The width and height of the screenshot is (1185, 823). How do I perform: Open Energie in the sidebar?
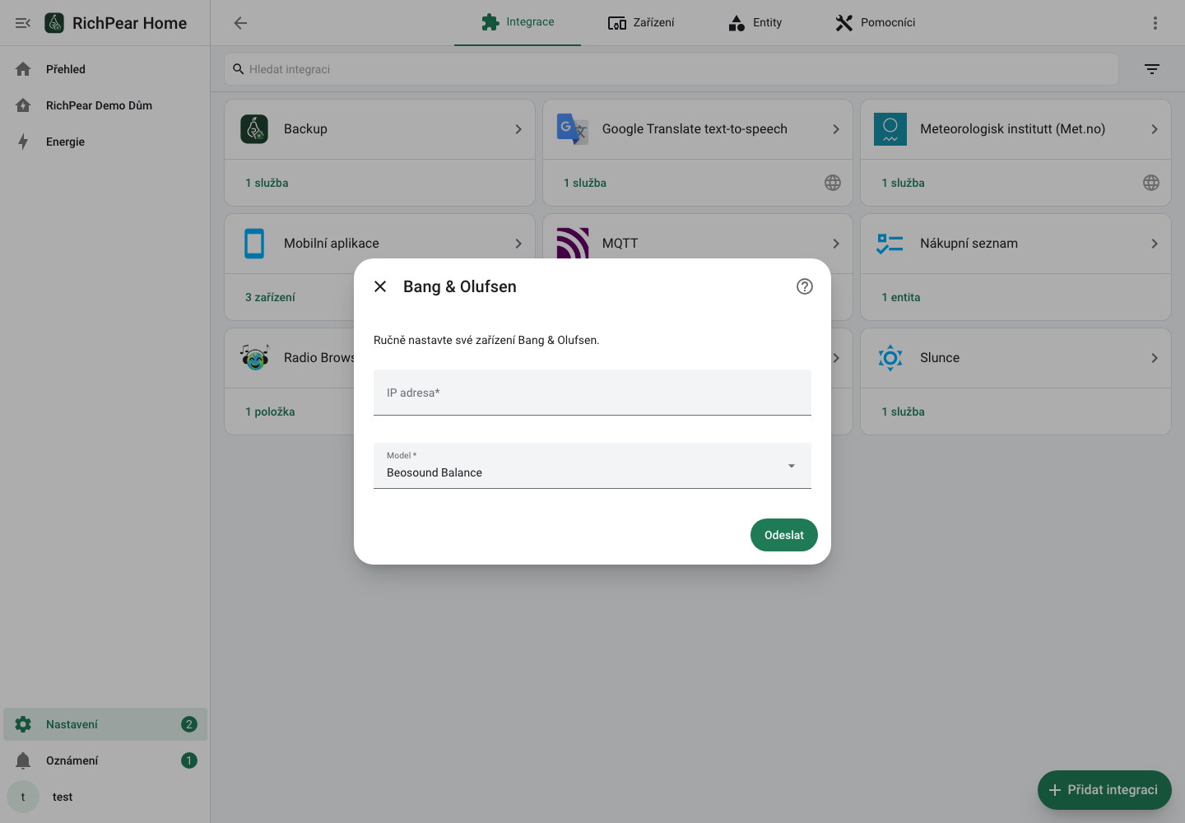point(105,142)
